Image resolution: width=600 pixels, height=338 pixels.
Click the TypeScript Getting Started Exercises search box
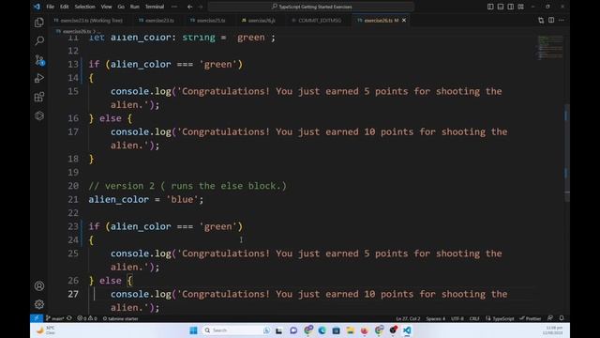click(x=311, y=7)
